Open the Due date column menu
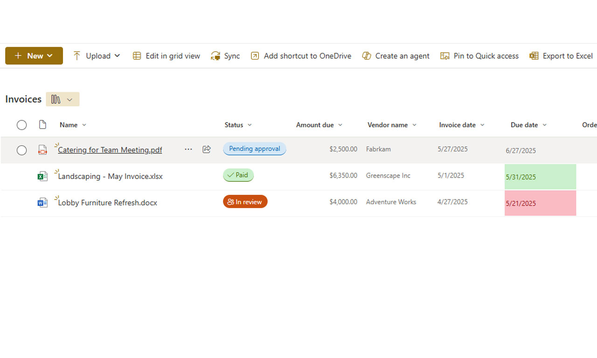The image size is (597, 358). click(x=544, y=125)
